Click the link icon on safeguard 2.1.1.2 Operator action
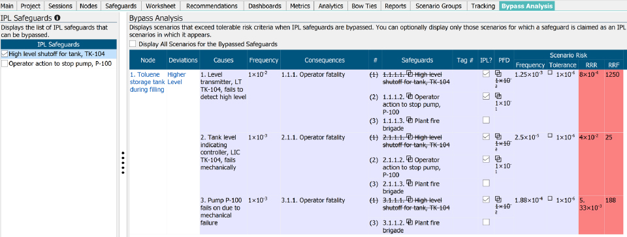Screen dimensions: 627x237 click(410, 160)
